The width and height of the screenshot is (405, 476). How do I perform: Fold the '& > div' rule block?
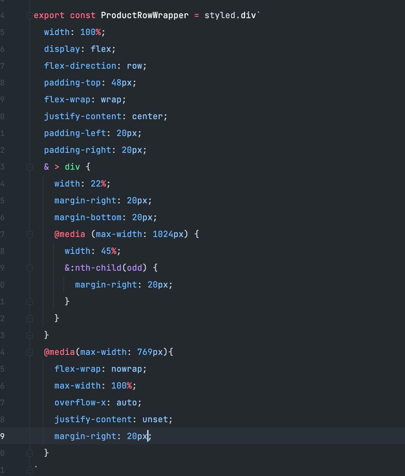coord(30,167)
